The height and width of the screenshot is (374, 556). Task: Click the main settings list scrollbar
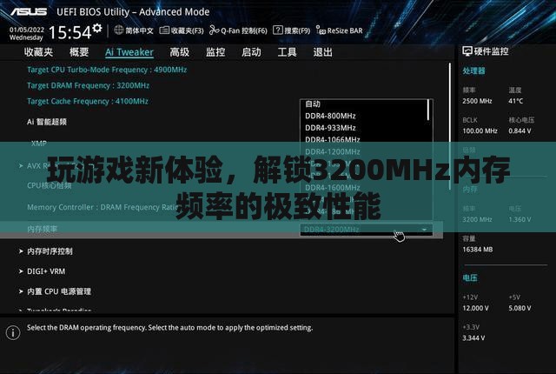[x=450, y=127]
